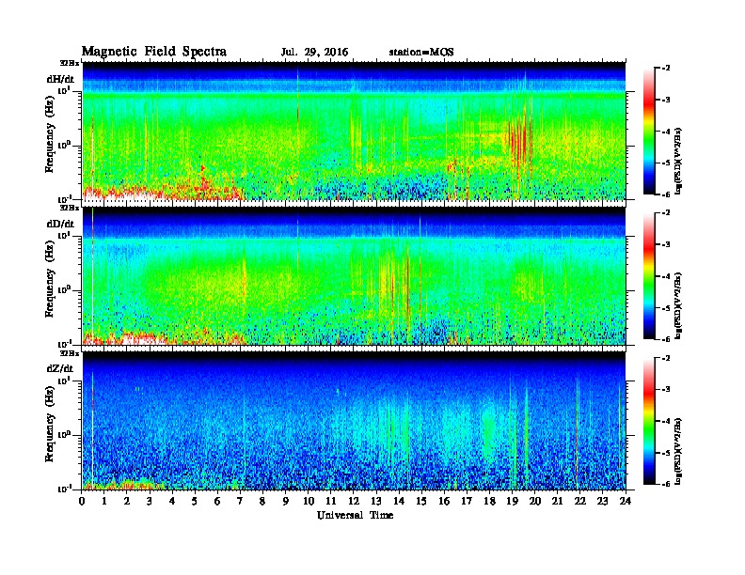
Task: Click the 'dZ/dt' panel label
Action: pos(60,368)
